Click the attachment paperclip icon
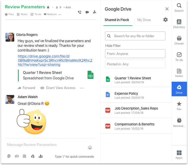188x165 pixels. click(x=9, y=156)
